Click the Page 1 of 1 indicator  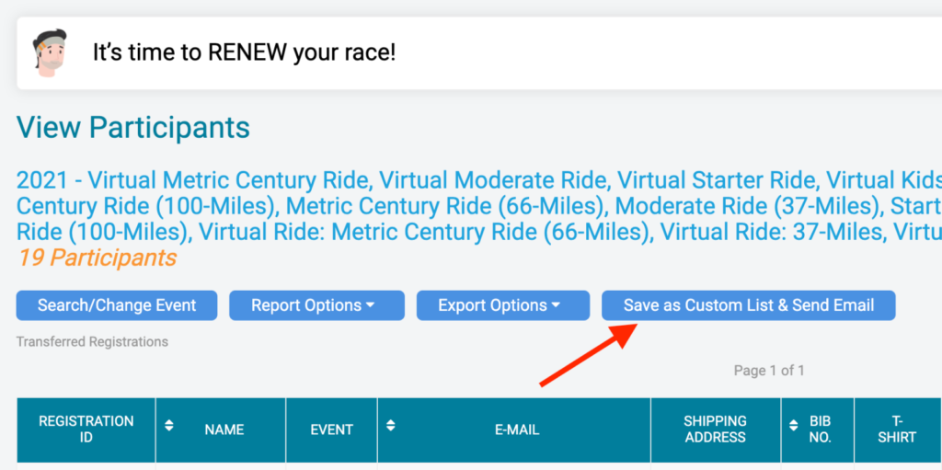769,371
